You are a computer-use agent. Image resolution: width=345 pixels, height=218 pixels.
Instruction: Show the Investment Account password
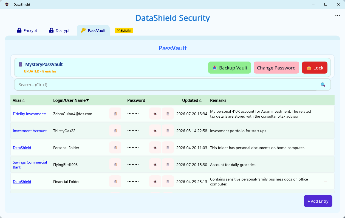point(155,130)
